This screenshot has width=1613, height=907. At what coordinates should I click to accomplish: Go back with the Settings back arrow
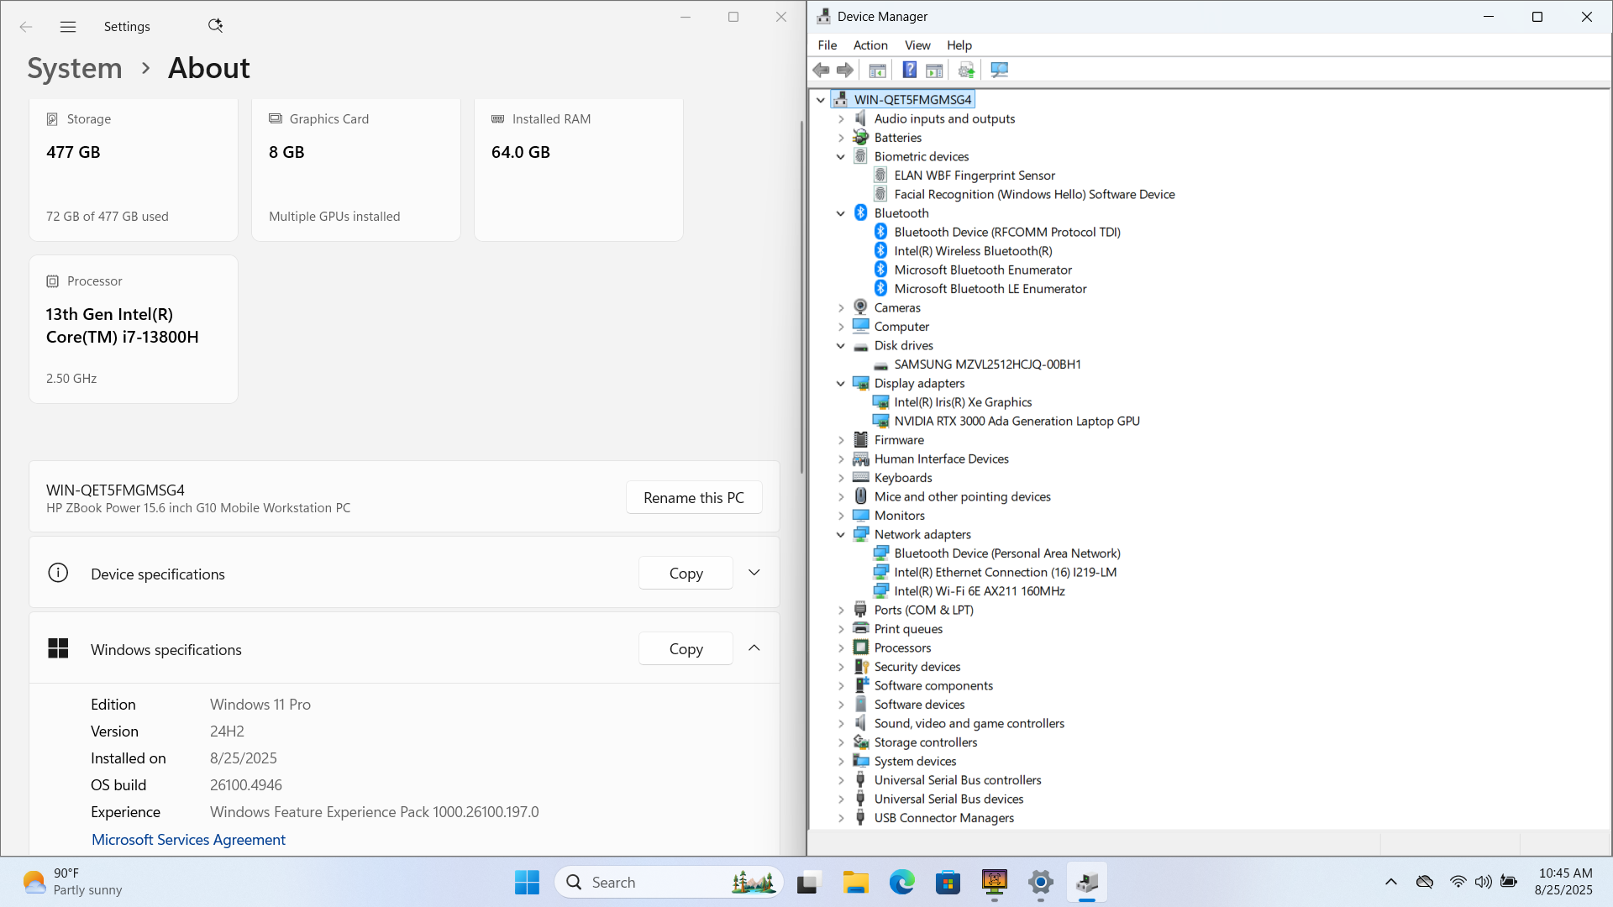click(x=26, y=27)
